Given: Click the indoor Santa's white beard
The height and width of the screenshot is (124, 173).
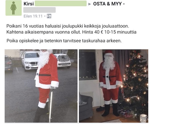Looking at the screenshot, I should (x=109, y=63).
